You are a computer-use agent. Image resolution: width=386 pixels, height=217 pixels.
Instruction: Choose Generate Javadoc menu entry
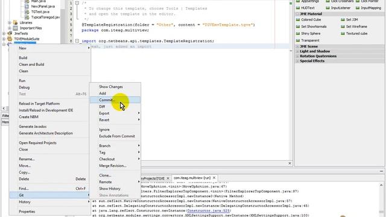coord(50,127)
